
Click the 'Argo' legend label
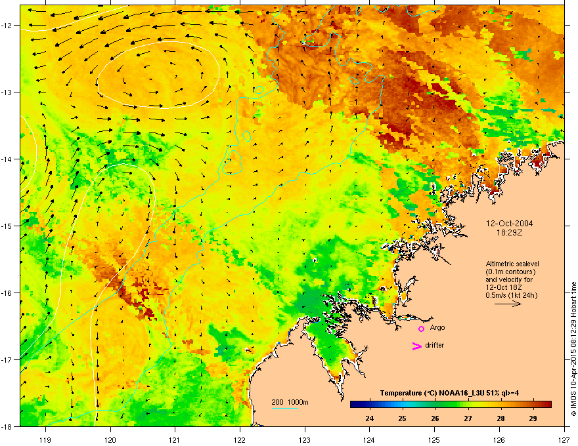pyautogui.click(x=437, y=327)
